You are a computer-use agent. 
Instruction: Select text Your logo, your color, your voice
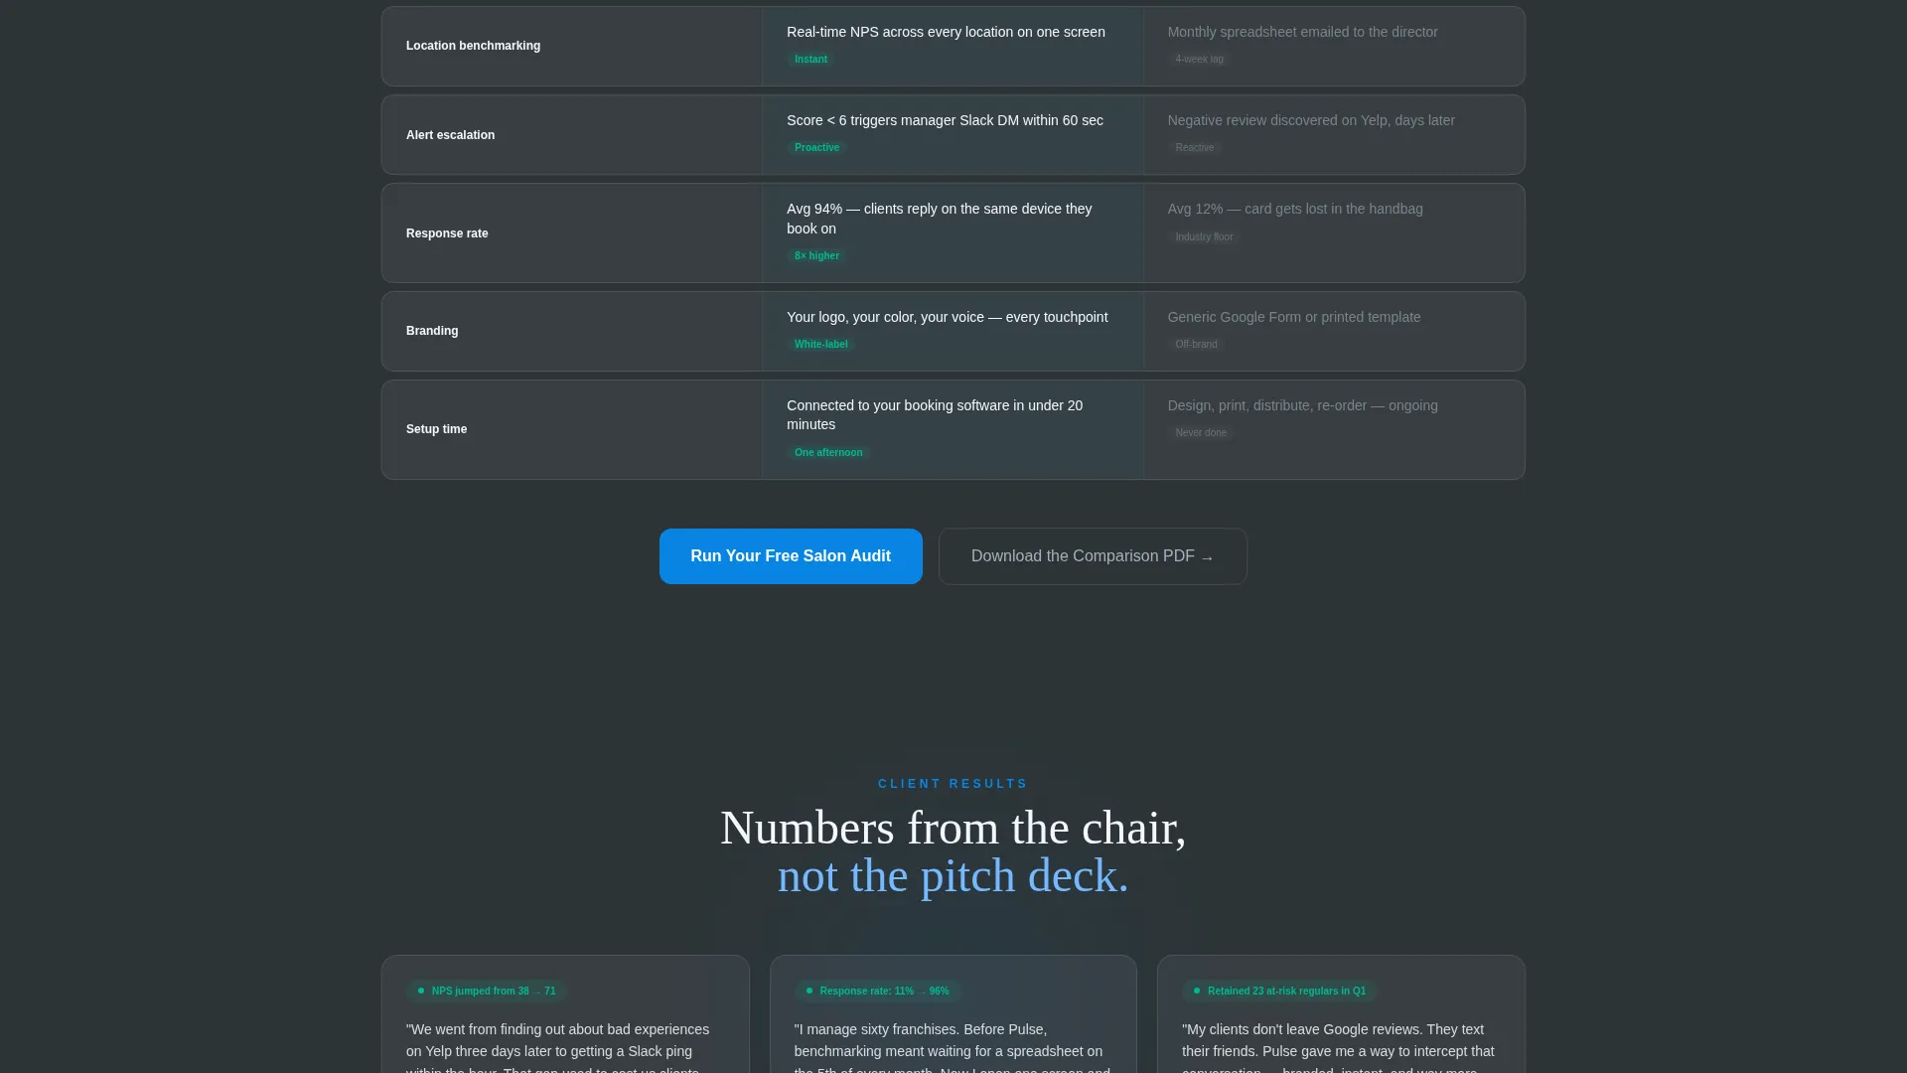947,317
